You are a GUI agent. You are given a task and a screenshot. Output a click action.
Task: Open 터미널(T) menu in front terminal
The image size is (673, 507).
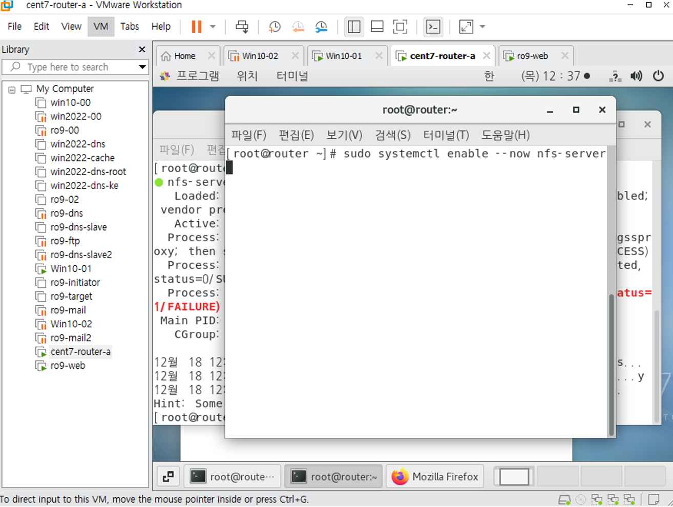pos(446,135)
